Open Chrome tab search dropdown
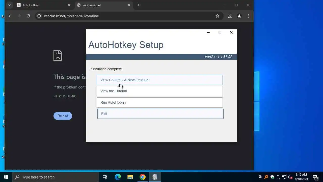 [9, 5]
